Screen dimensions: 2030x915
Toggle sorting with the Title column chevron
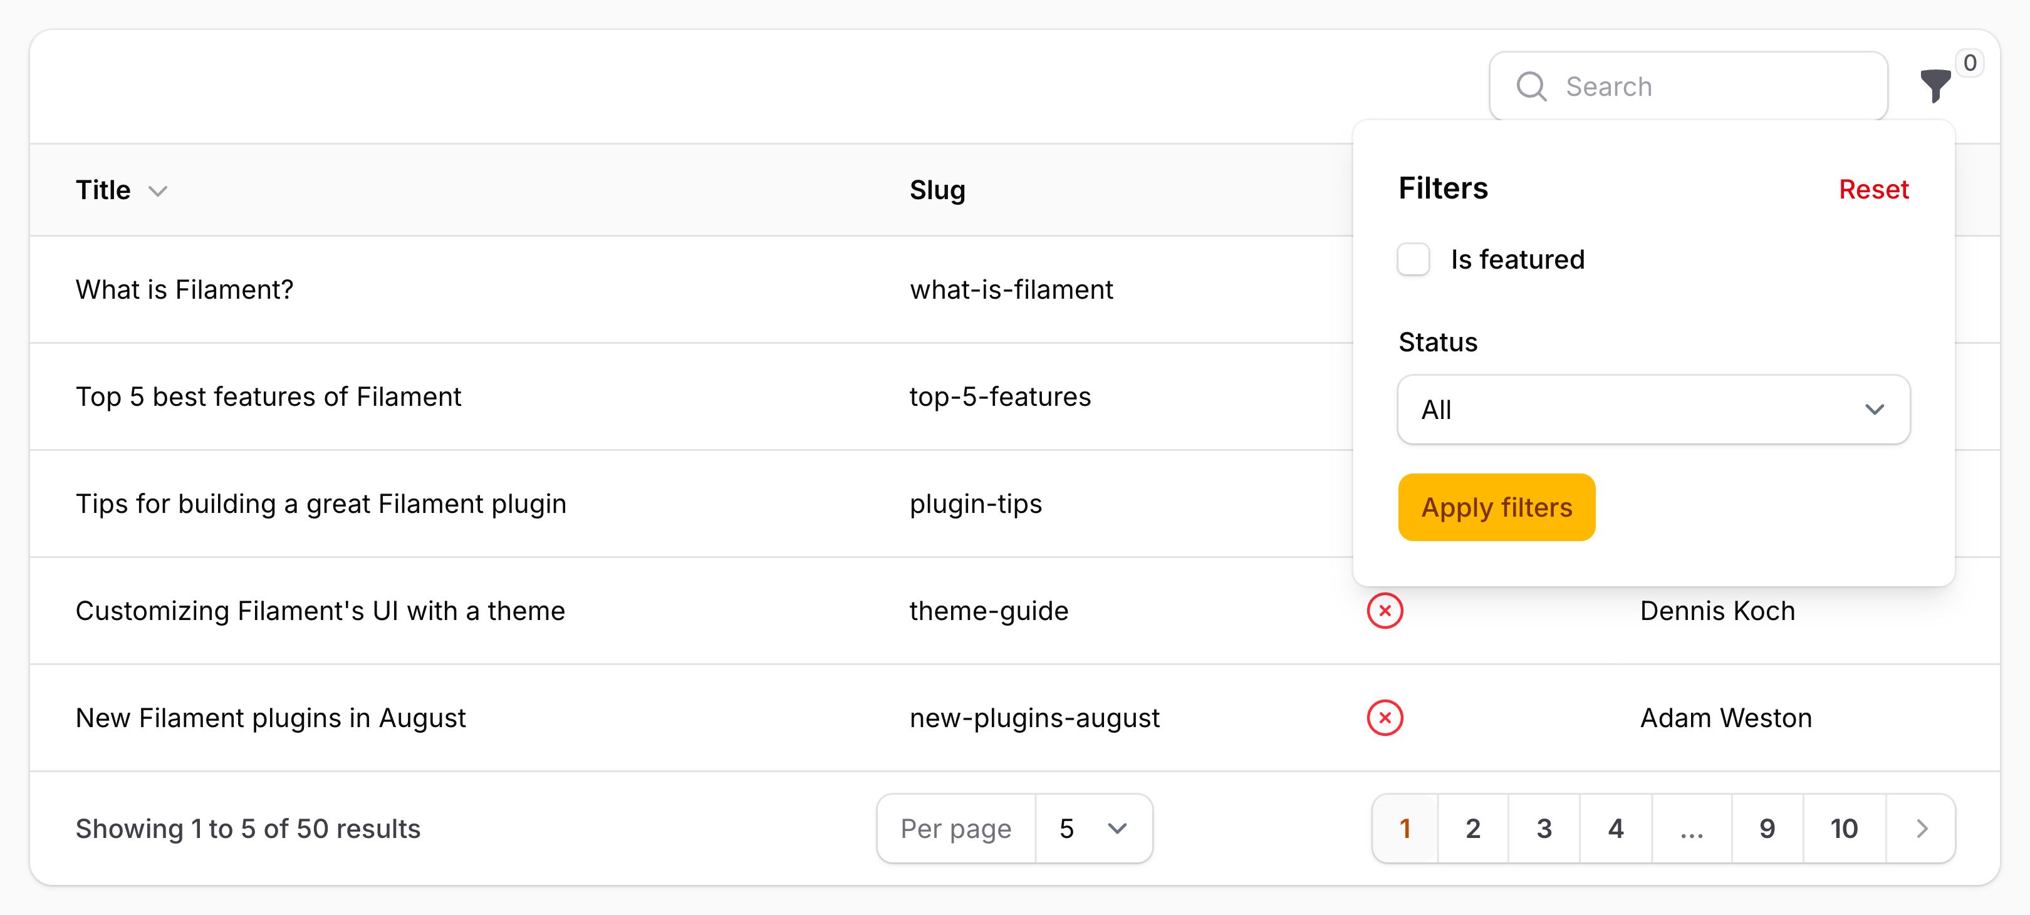tap(158, 192)
